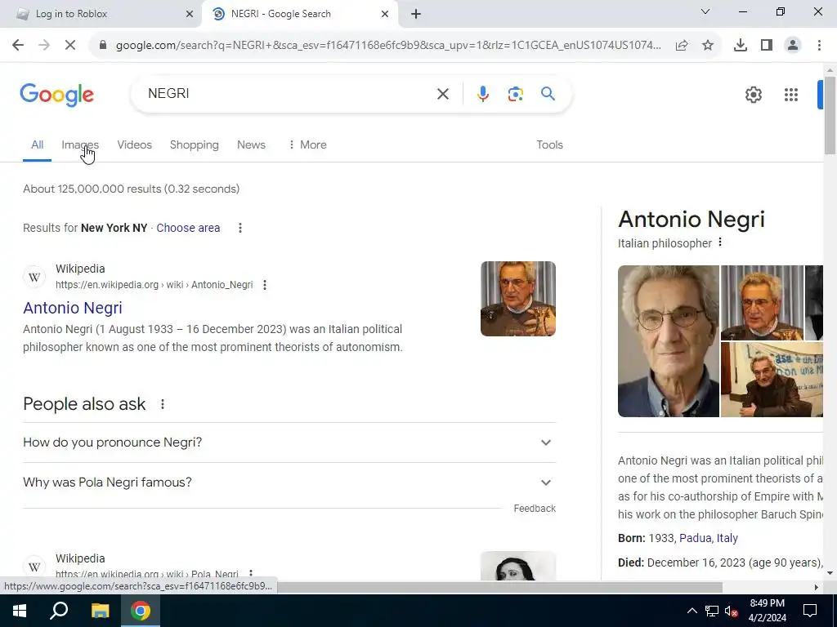Expand Why was Pola Negri famous?
837x627 pixels.
click(x=289, y=482)
